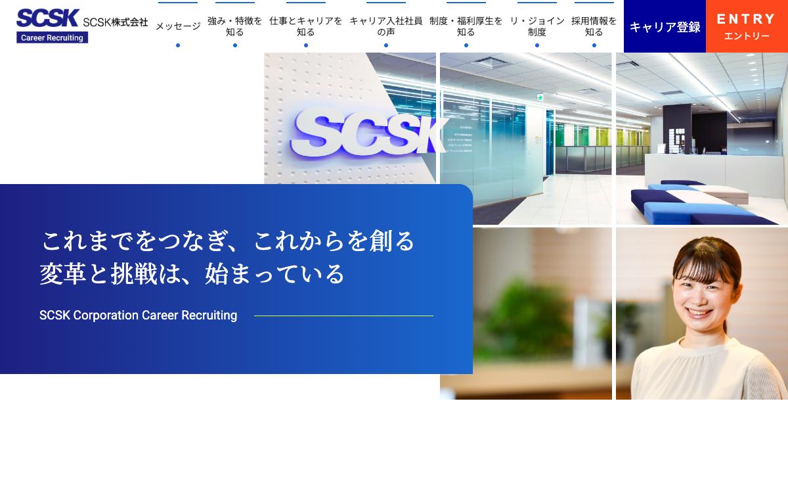The height and width of the screenshot is (493, 788).
Task: Open the 制度・福利厚生を知る menu
Action: (466, 26)
